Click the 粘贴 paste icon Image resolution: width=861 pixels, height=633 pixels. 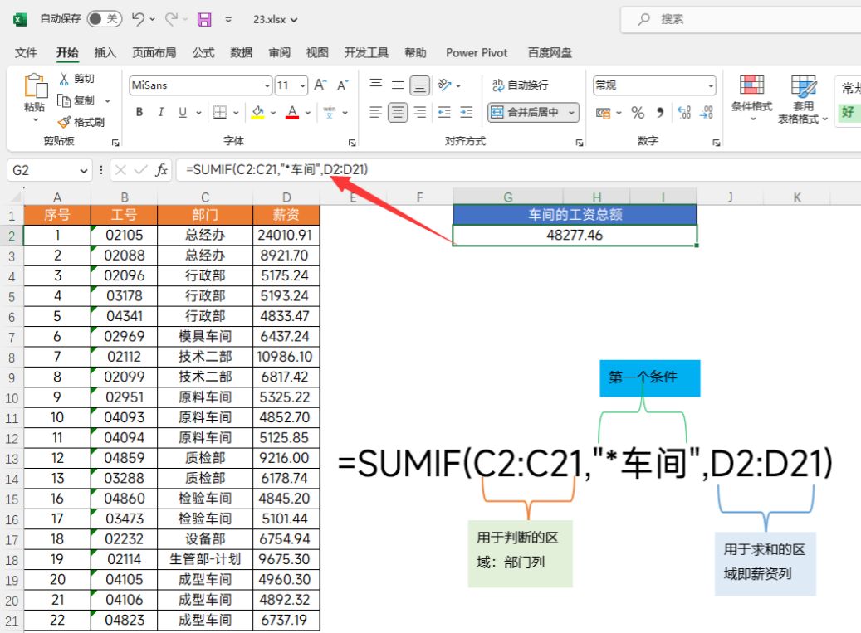click(x=35, y=86)
